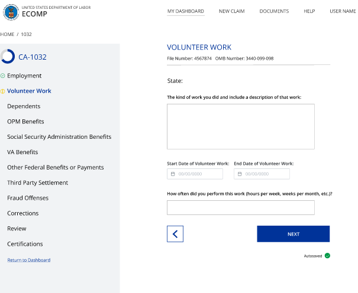The height and width of the screenshot is (293, 358).
Task: Click the CA-1032 progress ring icon
Action: click(8, 57)
